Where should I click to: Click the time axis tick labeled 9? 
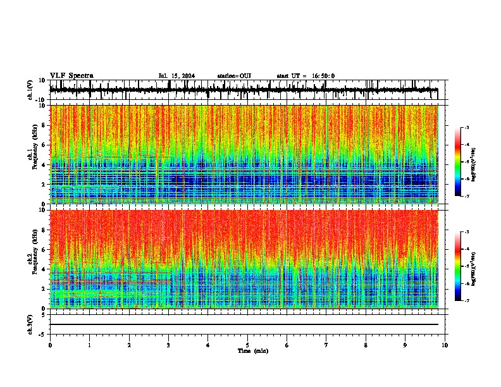(405, 345)
